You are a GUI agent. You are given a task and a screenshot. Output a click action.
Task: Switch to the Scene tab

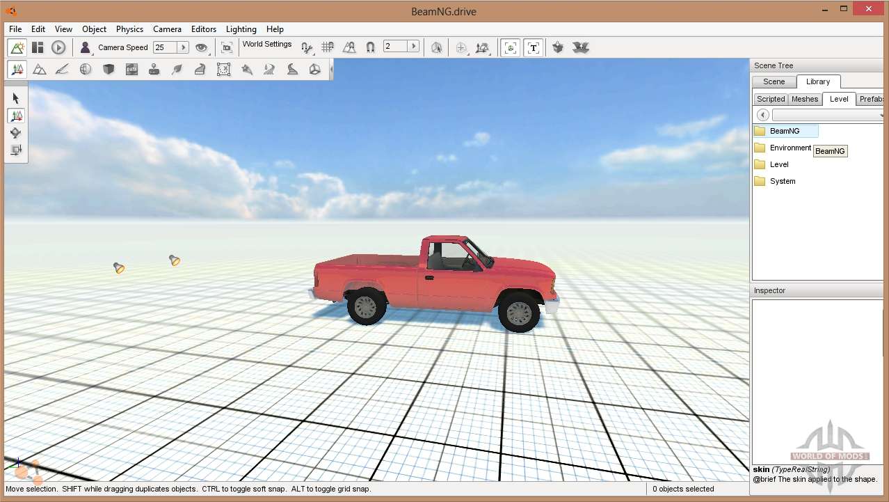click(x=774, y=82)
